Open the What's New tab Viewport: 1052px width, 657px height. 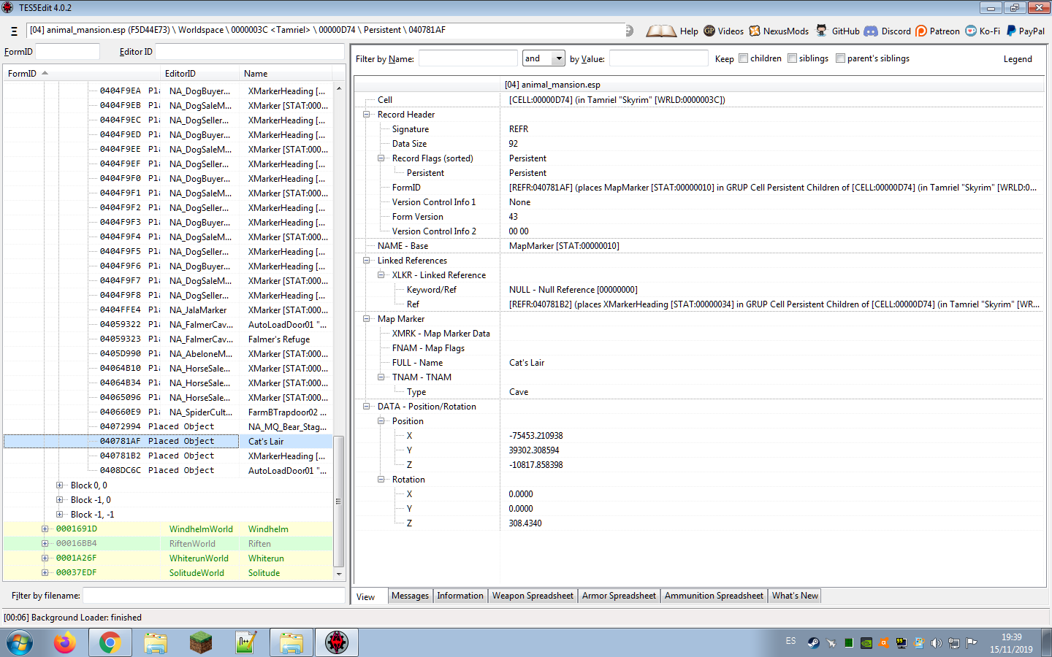pyautogui.click(x=795, y=596)
